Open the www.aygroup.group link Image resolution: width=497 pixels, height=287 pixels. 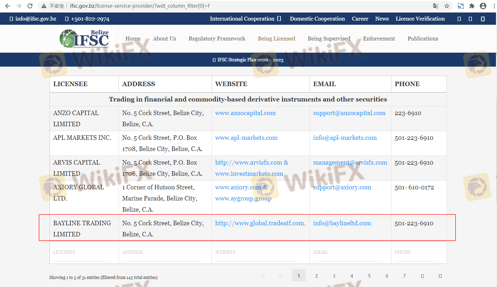[x=243, y=198]
